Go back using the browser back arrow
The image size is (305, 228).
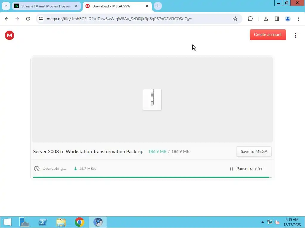(x=7, y=19)
